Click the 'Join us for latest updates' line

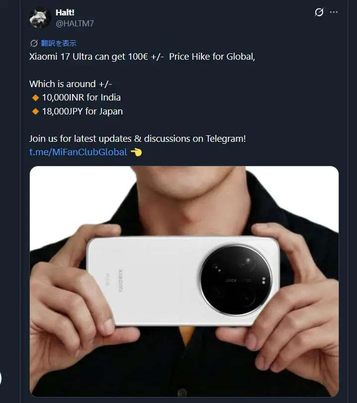137,139
